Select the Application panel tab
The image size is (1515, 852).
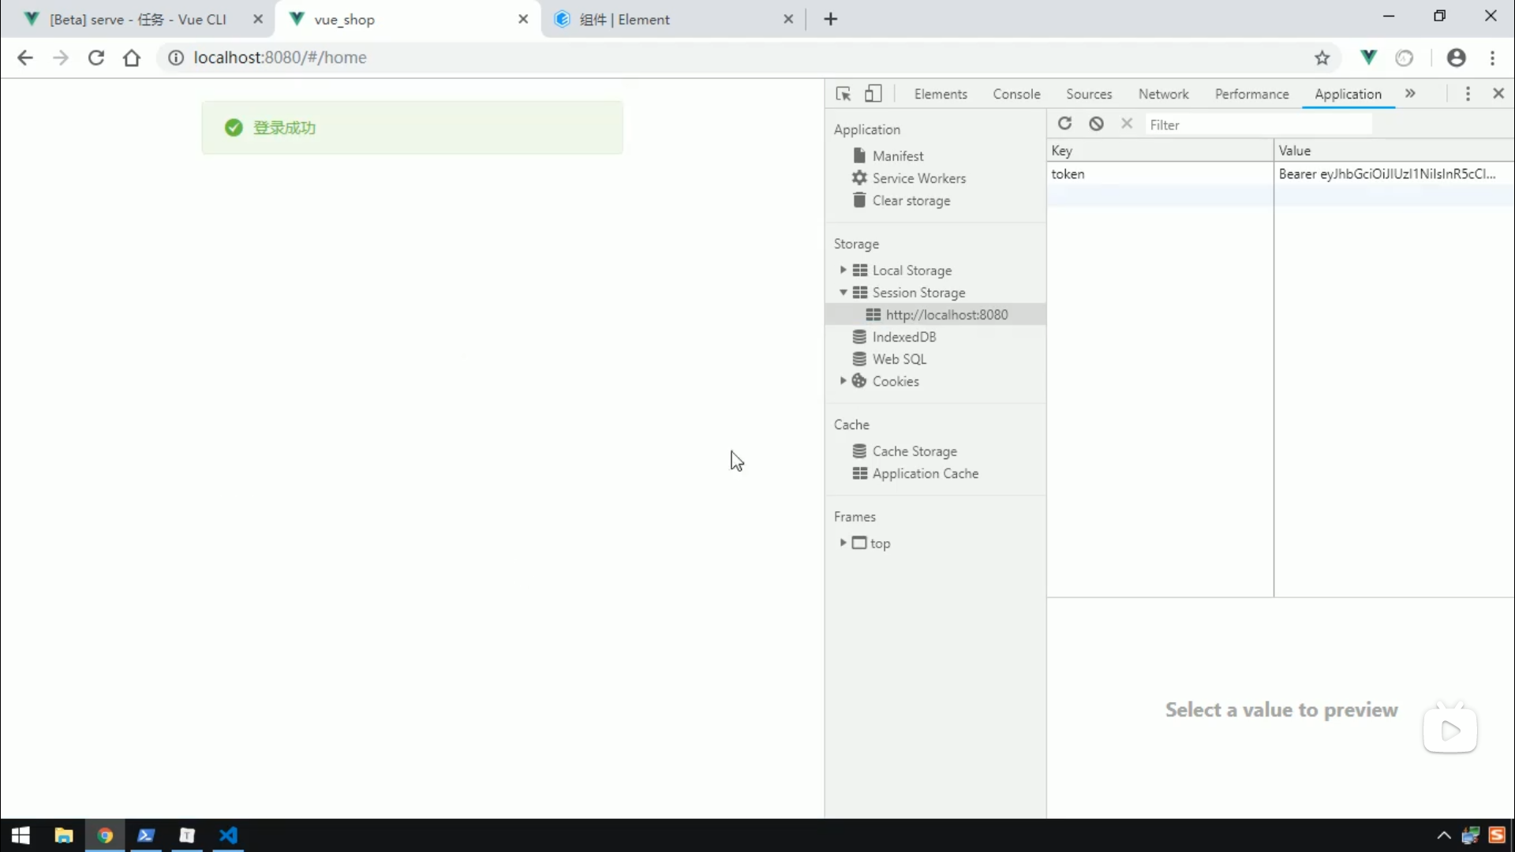tap(1348, 94)
